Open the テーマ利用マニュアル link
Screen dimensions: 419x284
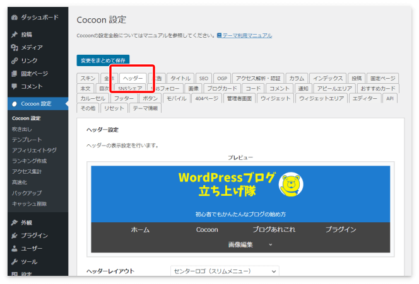coord(247,35)
